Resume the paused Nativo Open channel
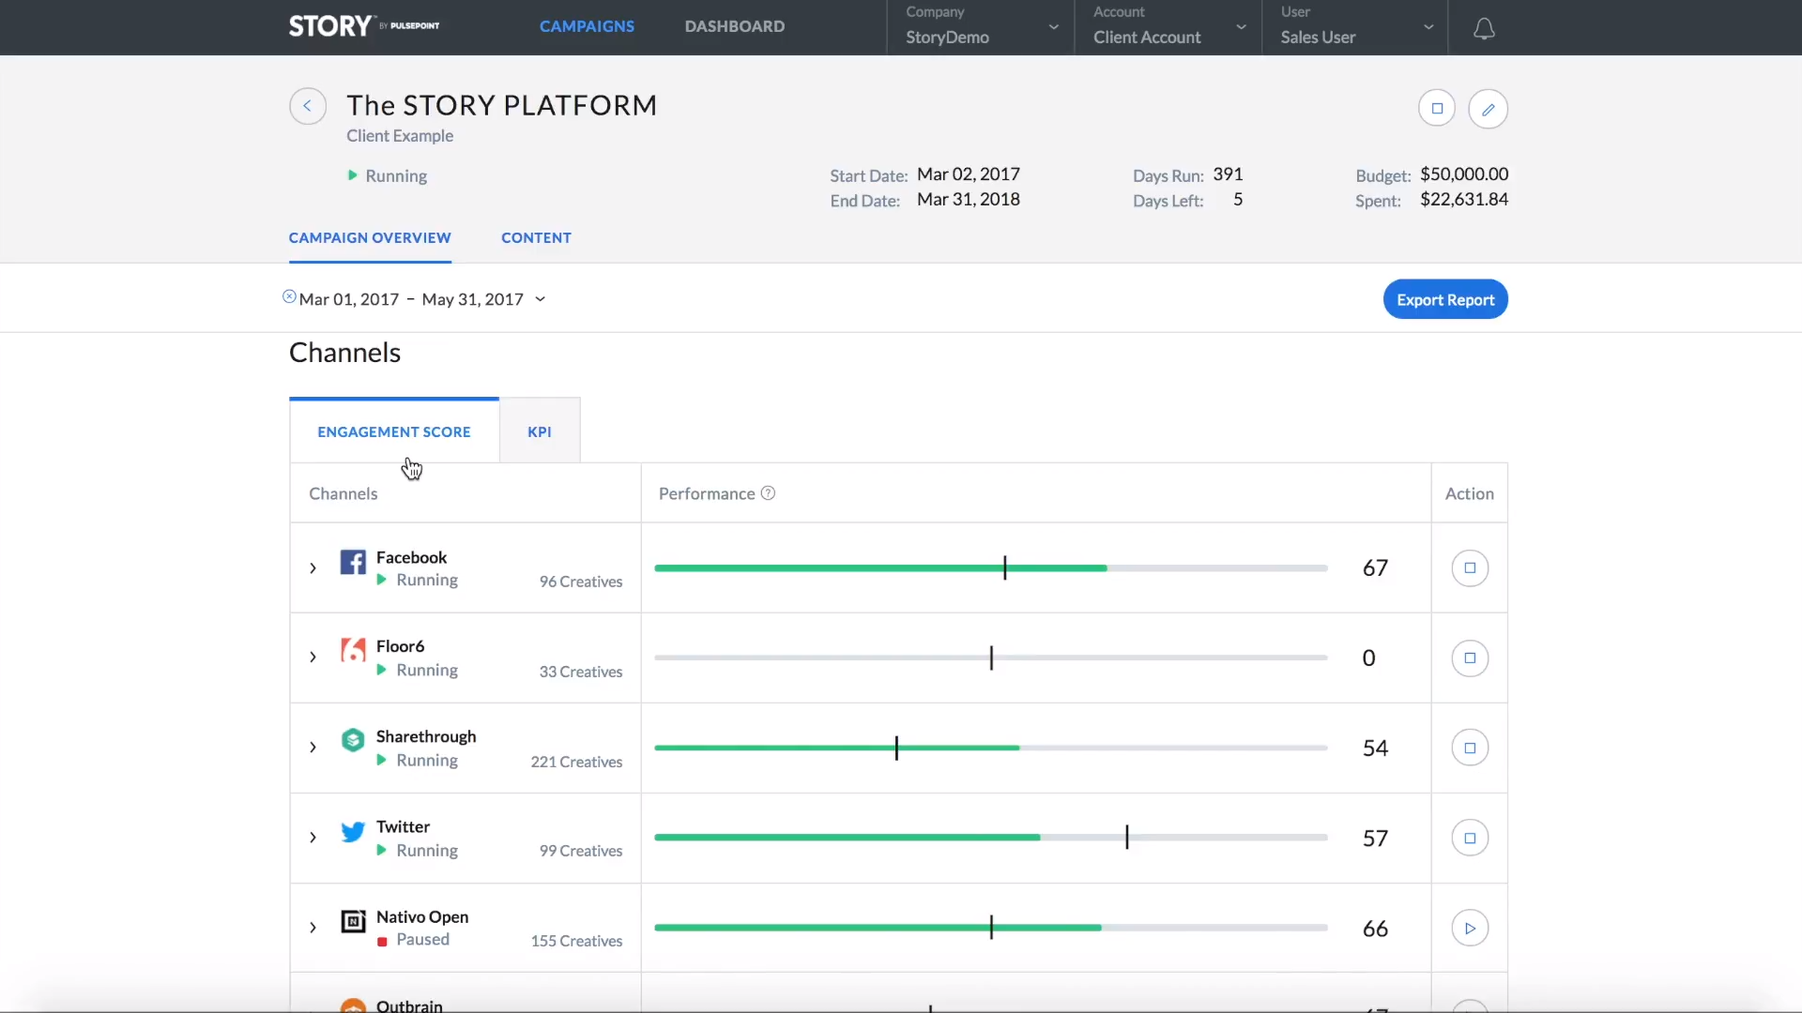 pyautogui.click(x=1470, y=928)
